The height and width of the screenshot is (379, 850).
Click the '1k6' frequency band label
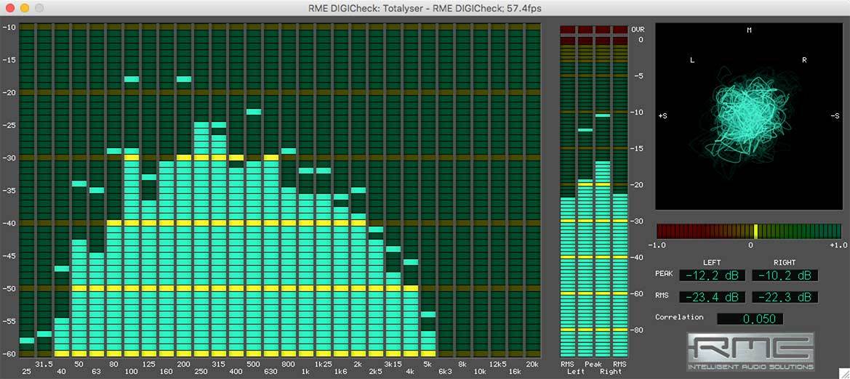[x=340, y=372]
